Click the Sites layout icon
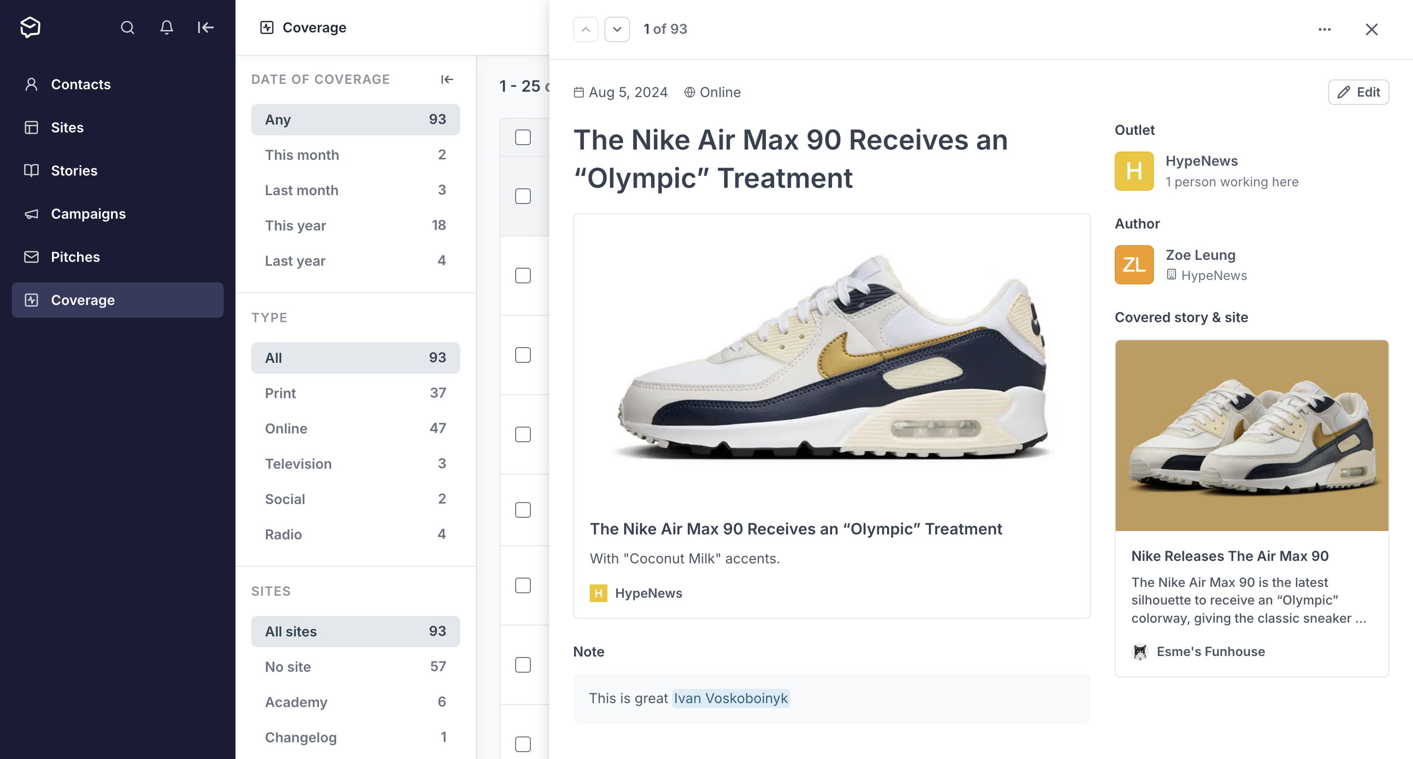Viewport: 1413px width, 759px height. tap(31, 127)
